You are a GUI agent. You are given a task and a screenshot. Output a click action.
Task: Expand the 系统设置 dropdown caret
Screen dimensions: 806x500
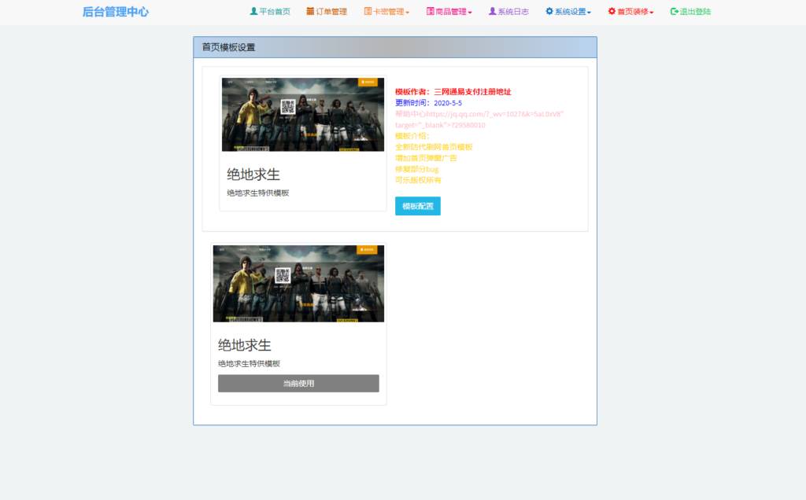tap(589, 13)
